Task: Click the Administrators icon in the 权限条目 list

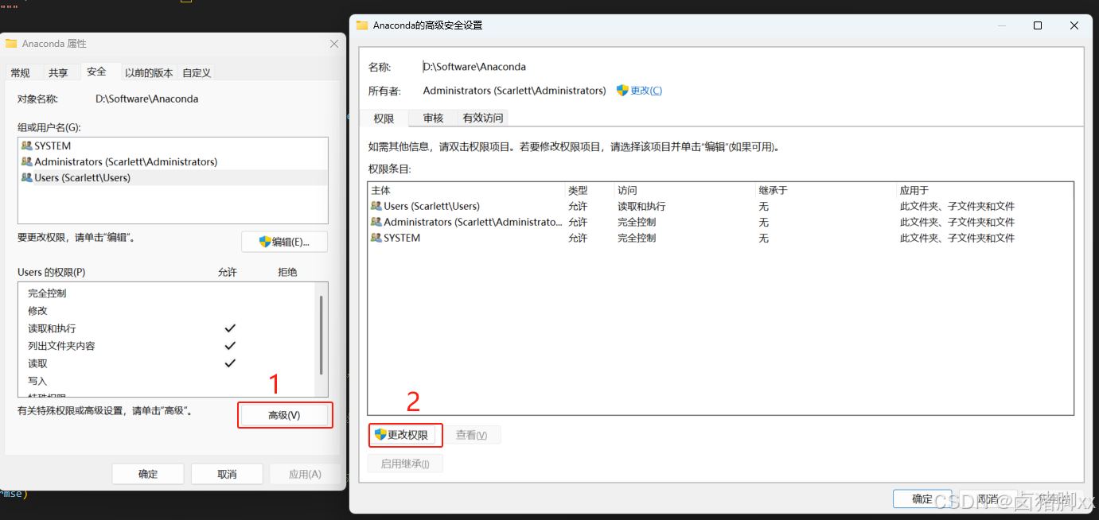Action: (x=376, y=222)
